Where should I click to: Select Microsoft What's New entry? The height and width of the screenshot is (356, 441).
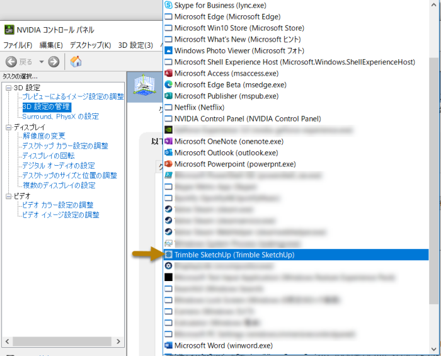point(296,39)
